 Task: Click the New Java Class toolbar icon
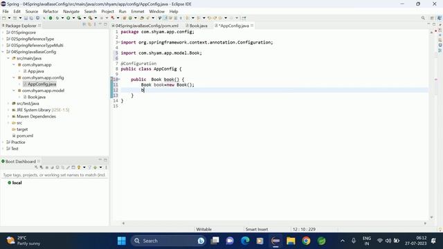130,18
